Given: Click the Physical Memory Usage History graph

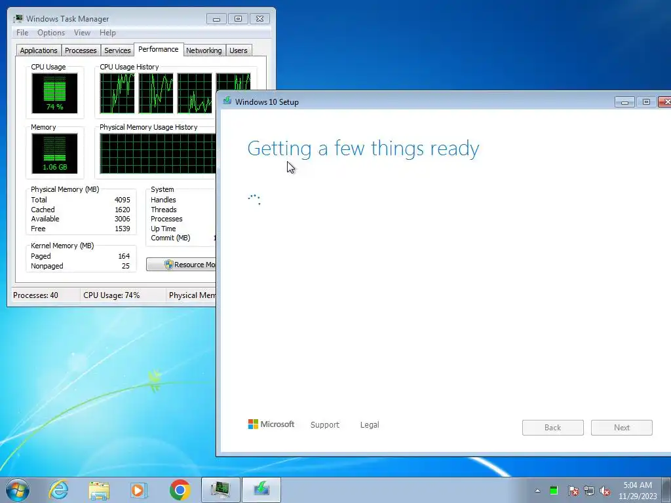Looking at the screenshot, I should (157, 153).
